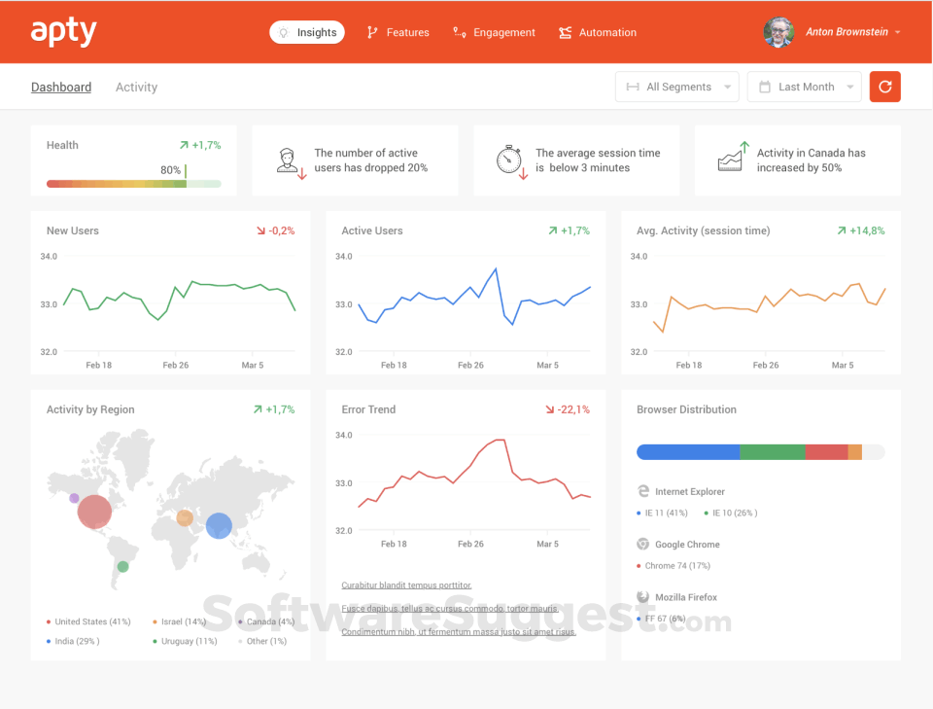Viewport: 933px width, 709px height.
Task: Open the Insights lightbulb icon
Action: [x=282, y=31]
